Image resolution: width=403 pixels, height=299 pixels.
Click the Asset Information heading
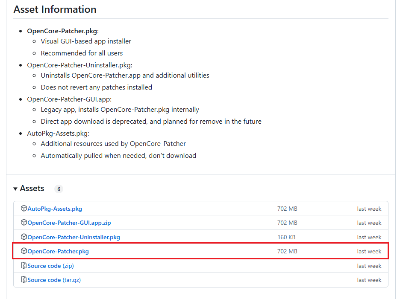point(55,9)
